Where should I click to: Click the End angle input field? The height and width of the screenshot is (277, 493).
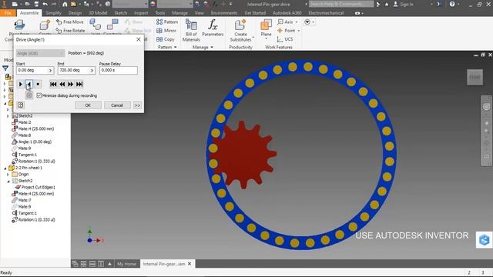point(74,70)
